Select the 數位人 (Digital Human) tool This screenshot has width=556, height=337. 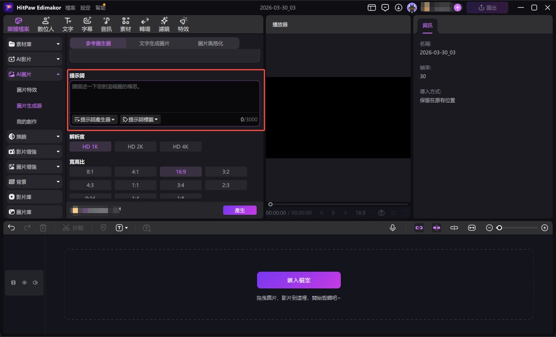(45, 23)
